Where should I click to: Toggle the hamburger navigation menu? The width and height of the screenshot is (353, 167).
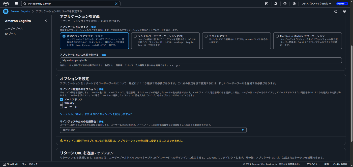click(6, 11)
